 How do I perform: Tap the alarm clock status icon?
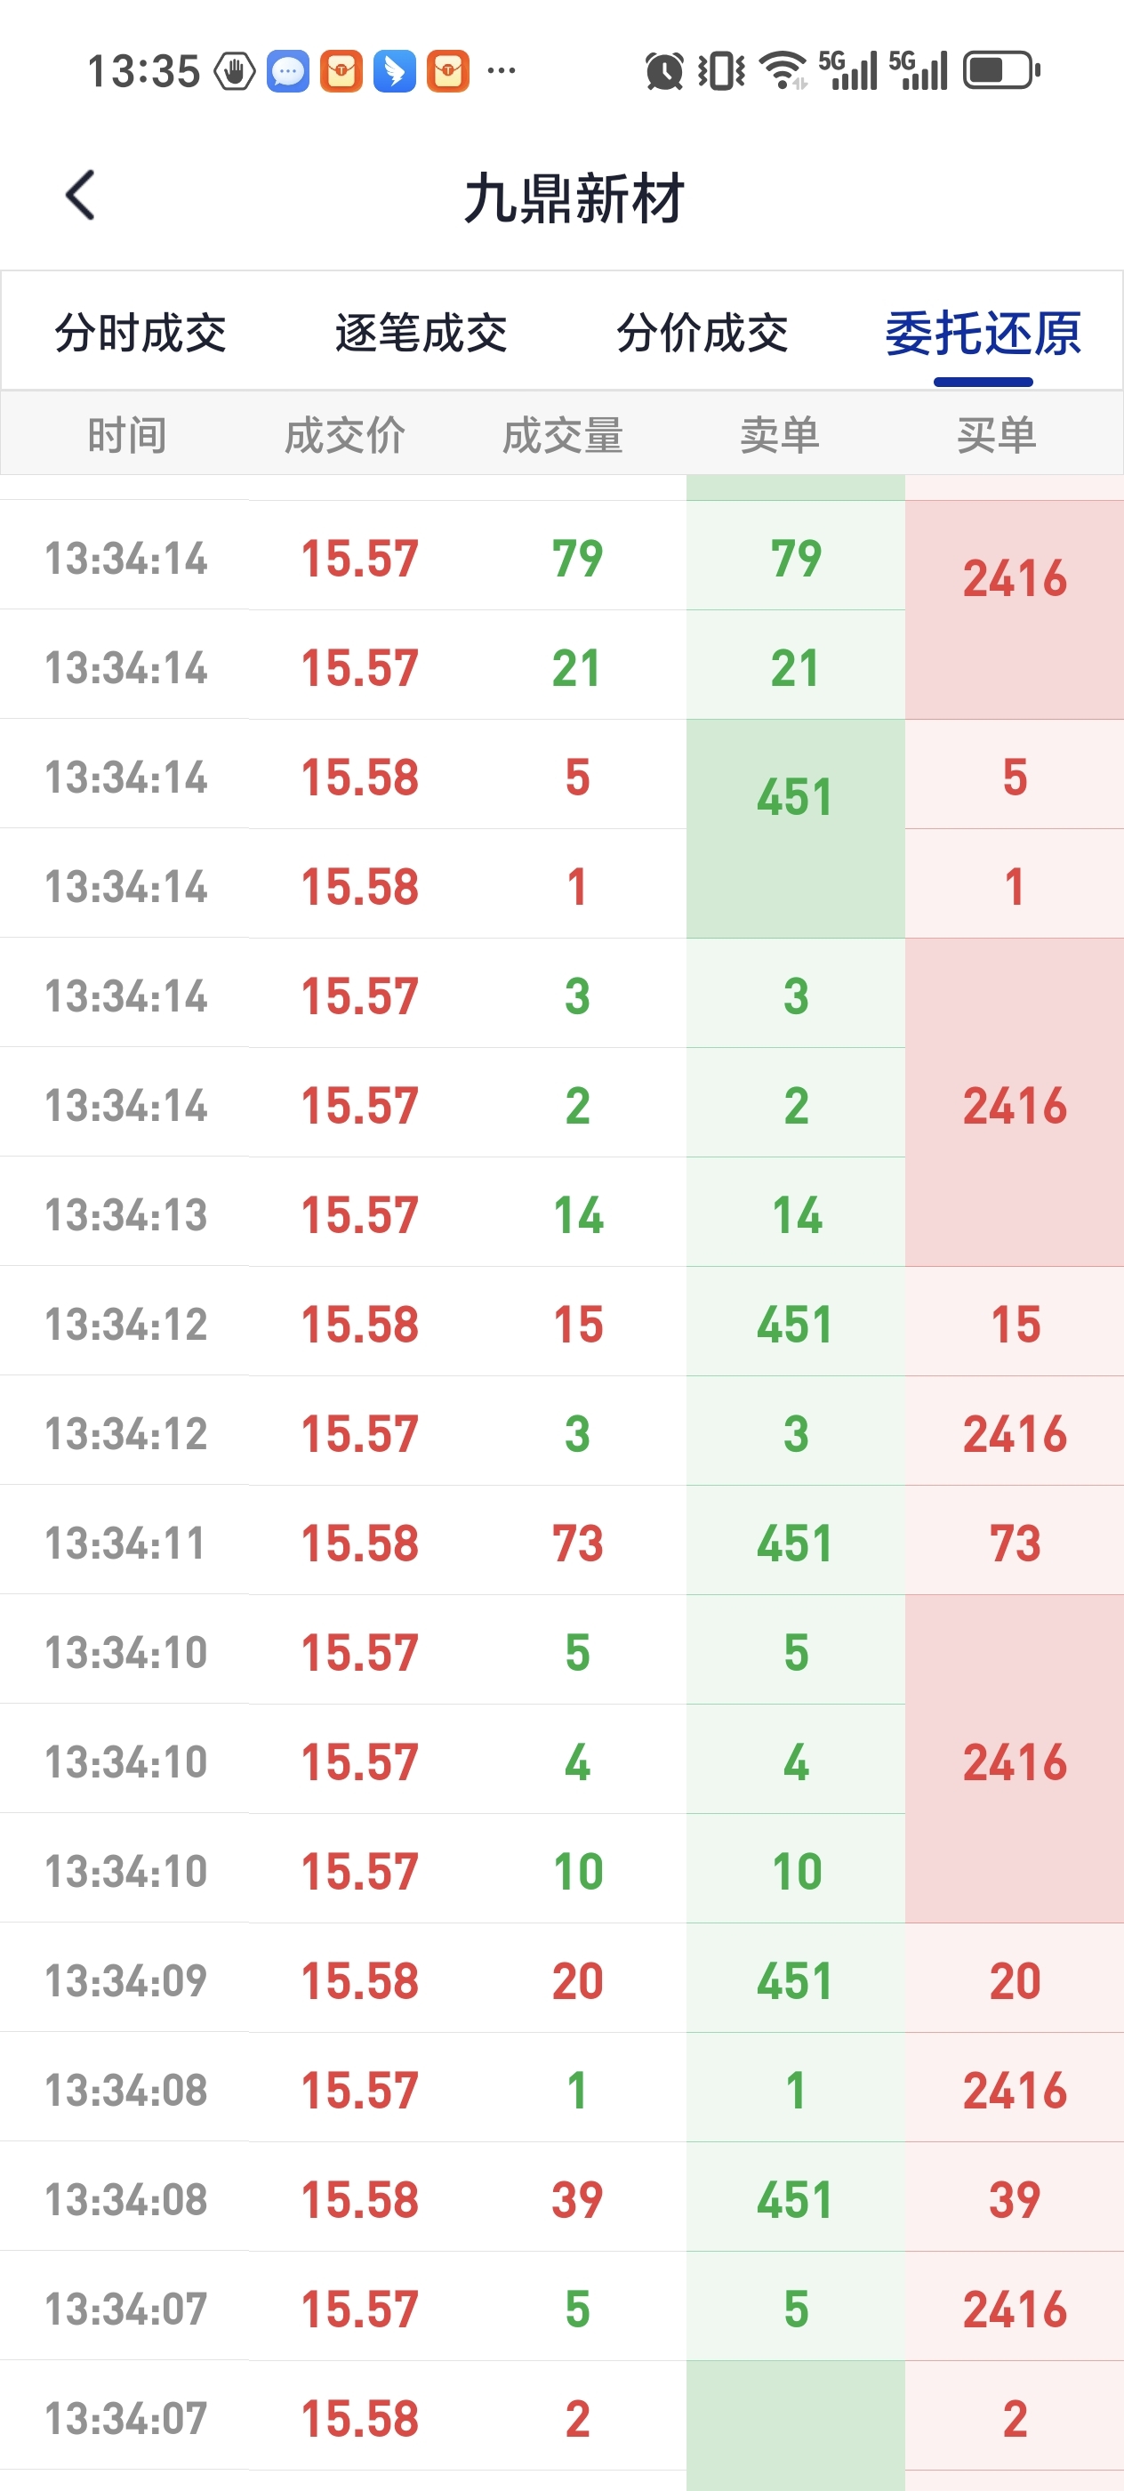[x=664, y=71]
